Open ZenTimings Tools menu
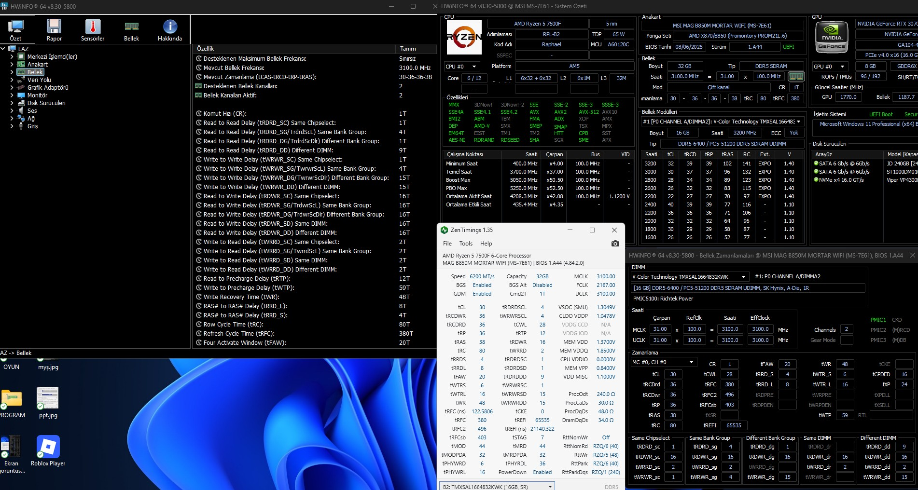This screenshot has height=490, width=918. point(466,244)
